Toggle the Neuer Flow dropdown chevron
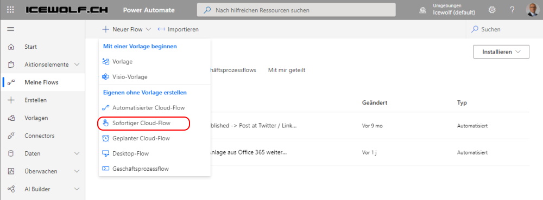543x200 pixels. coord(148,29)
